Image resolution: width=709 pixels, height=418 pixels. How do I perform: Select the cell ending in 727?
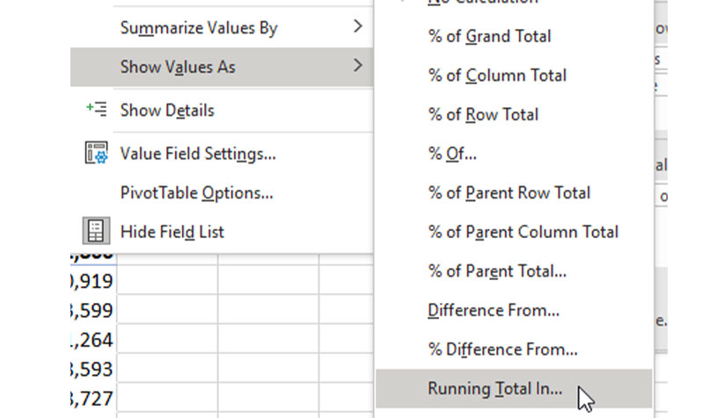93,398
